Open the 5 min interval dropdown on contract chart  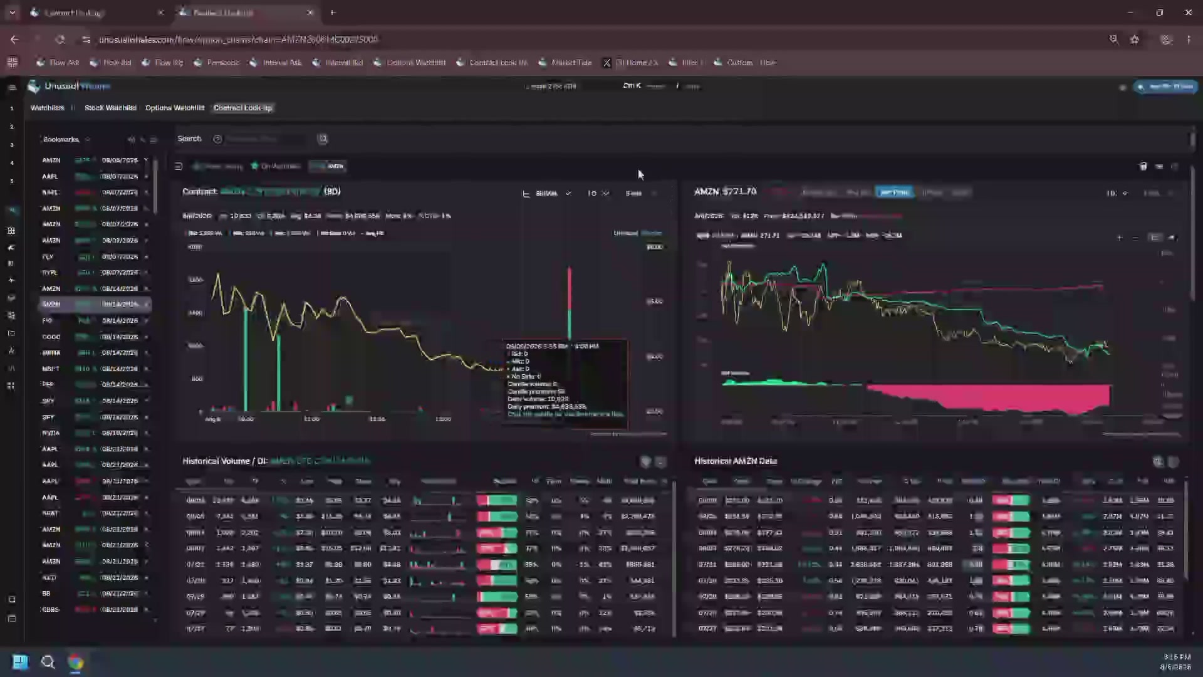(640, 193)
